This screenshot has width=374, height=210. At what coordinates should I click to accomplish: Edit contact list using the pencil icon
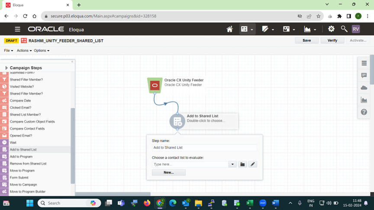click(253, 164)
